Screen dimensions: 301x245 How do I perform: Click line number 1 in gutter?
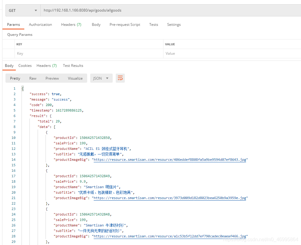[x=14, y=88]
